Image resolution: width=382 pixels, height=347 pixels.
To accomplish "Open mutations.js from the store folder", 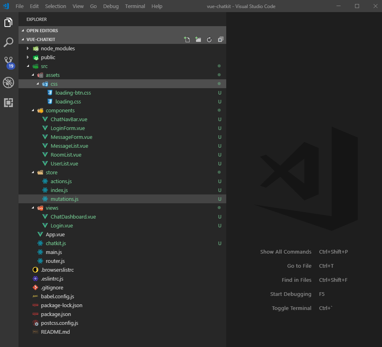I will (66, 199).
